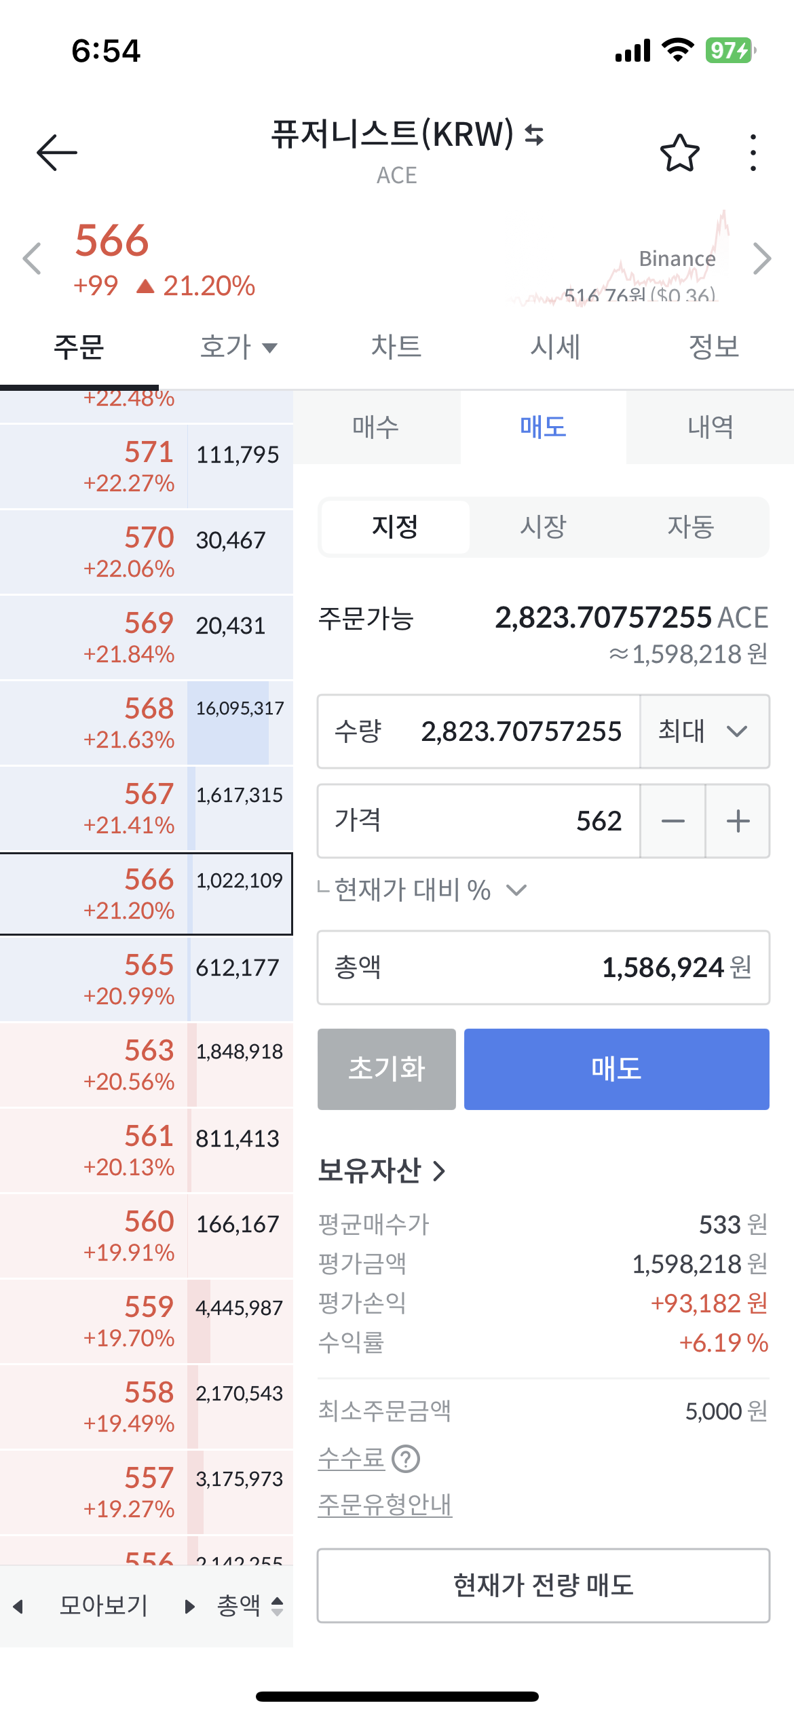The width and height of the screenshot is (794, 1718).
Task: Go to the next coin with right chevron
Action: click(x=762, y=259)
